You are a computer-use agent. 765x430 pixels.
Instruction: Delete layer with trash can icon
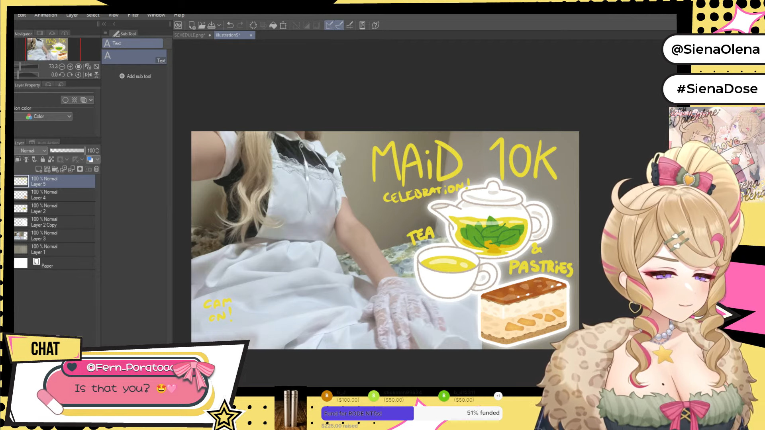point(96,169)
